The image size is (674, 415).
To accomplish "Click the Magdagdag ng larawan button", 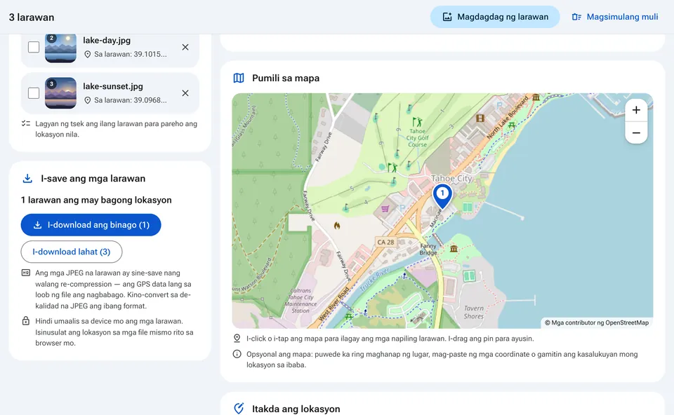I will (495, 17).
